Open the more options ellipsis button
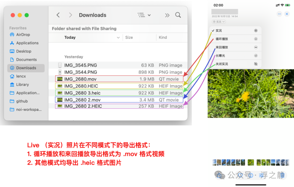294x187 pixels. pyautogui.click(x=279, y=14)
